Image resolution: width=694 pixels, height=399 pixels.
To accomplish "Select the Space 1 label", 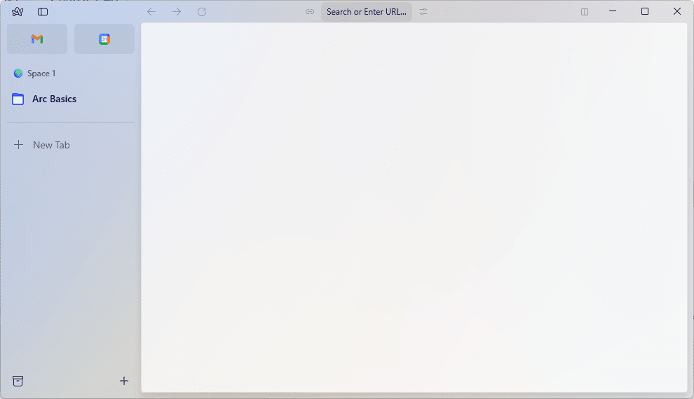I will [x=41, y=73].
